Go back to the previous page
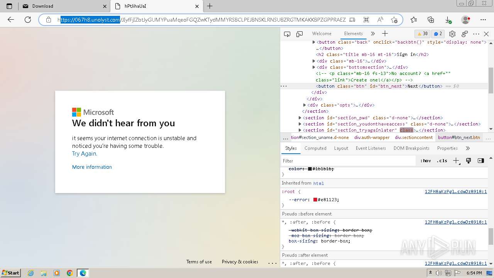Image resolution: width=494 pixels, height=278 pixels. 11,20
